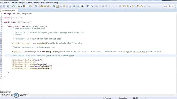Open the Next Annotation dropdown arrow
Screen dimensions: 177x99
(130, 6)
